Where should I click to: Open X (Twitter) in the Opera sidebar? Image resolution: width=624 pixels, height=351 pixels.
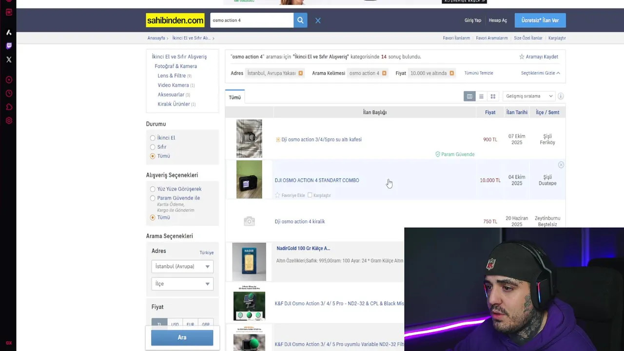pyautogui.click(x=9, y=59)
